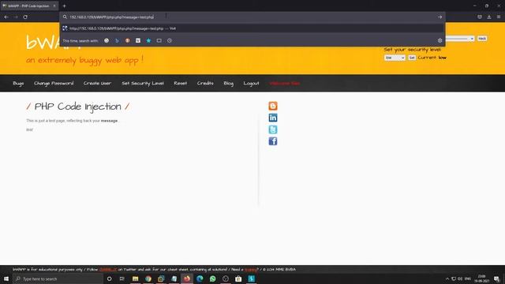Click the training link in footer

pos(251,270)
